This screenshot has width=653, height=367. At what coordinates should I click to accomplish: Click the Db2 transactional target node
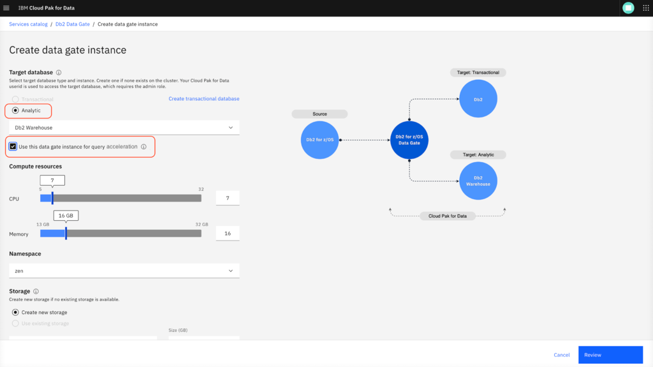click(x=478, y=99)
